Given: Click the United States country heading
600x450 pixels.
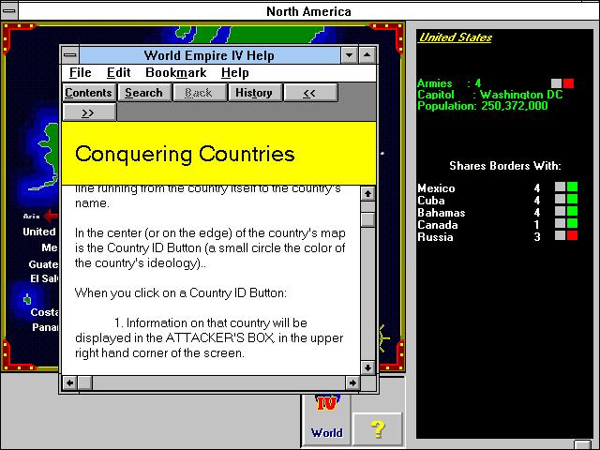Looking at the screenshot, I should pos(455,37).
